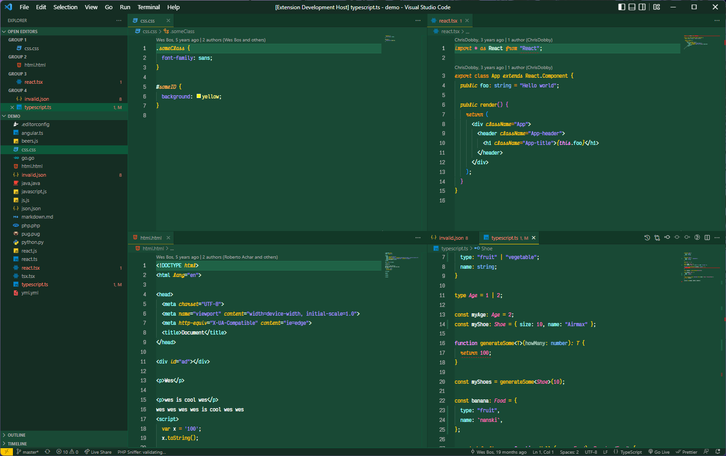
Task: Open notifications bell in status bar
Action: point(718,452)
